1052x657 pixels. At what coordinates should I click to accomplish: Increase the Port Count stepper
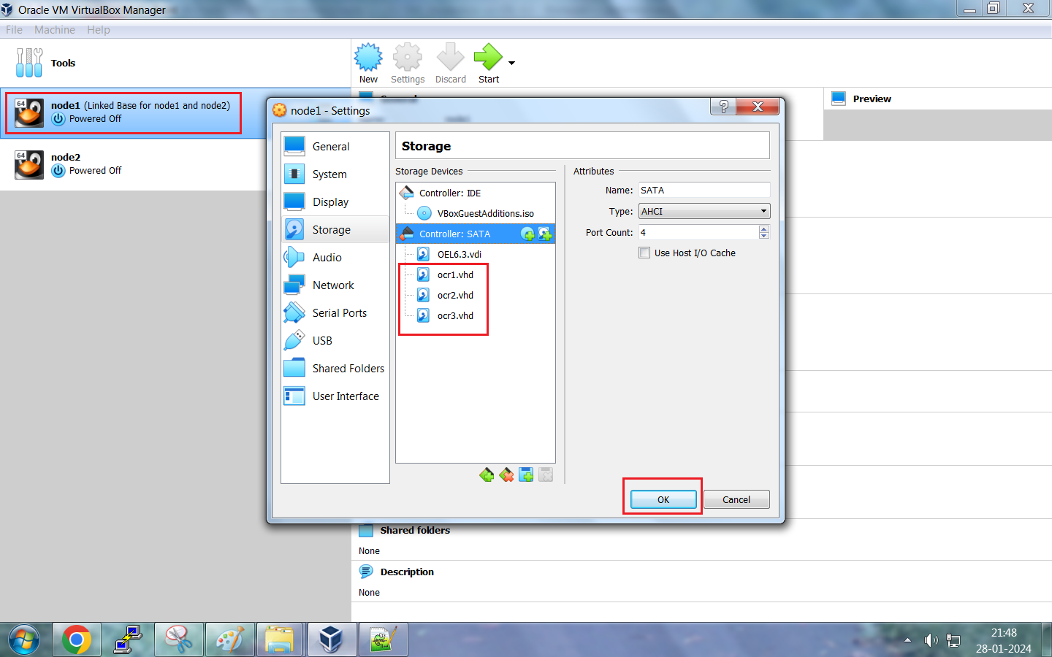pos(764,228)
